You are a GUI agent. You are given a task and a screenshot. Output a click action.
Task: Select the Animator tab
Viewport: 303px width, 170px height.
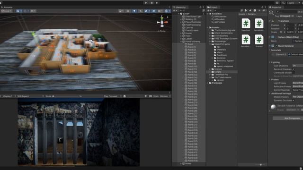[7, 7]
